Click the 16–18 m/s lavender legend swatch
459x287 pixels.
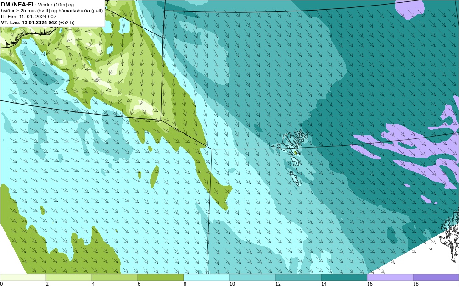pyautogui.click(x=390, y=277)
